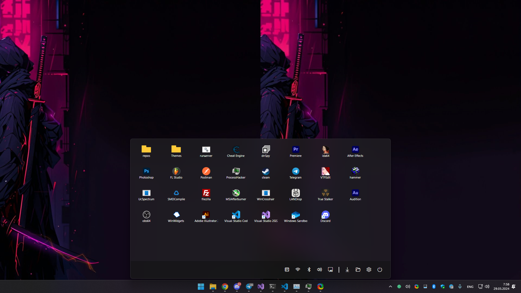521x293 pixels.
Task: Open Downloads from launcher bar
Action: tap(347, 270)
